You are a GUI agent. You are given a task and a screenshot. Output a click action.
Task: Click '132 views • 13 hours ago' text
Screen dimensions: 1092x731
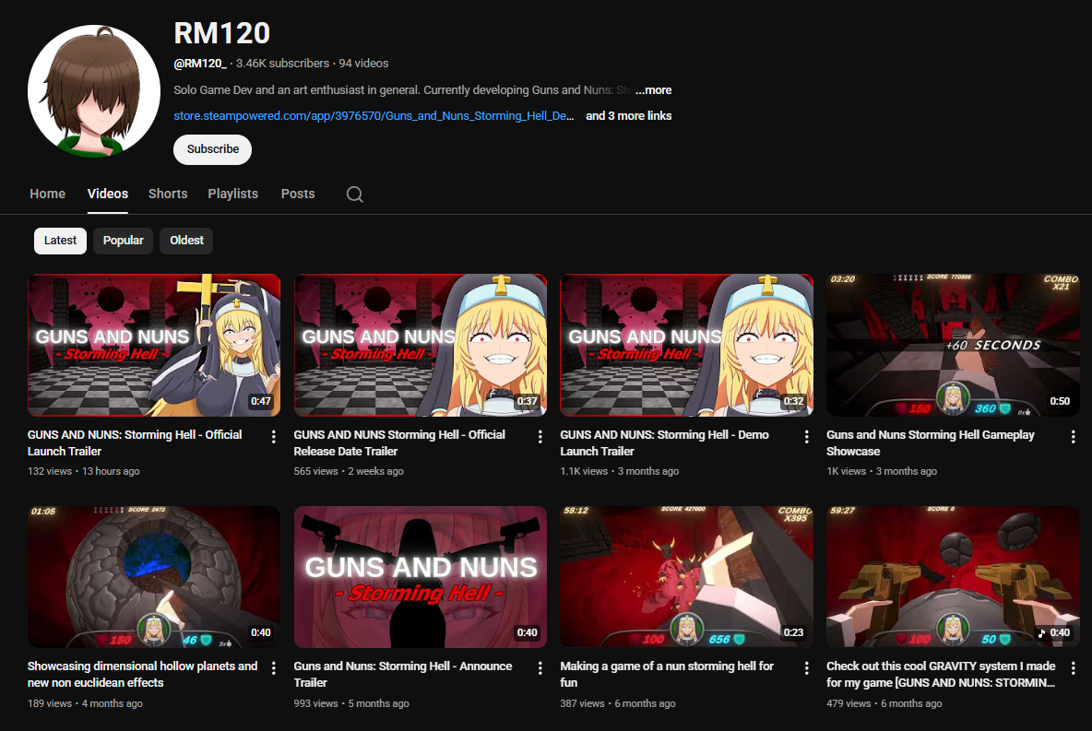[84, 471]
